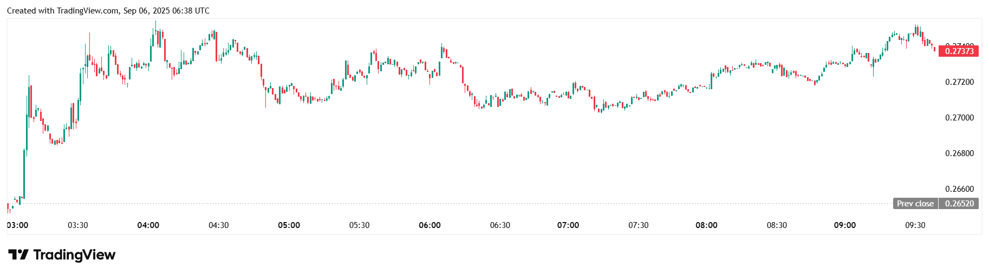The height and width of the screenshot is (275, 989).
Task: Click the TradingView wordmark text
Action: coord(74,254)
